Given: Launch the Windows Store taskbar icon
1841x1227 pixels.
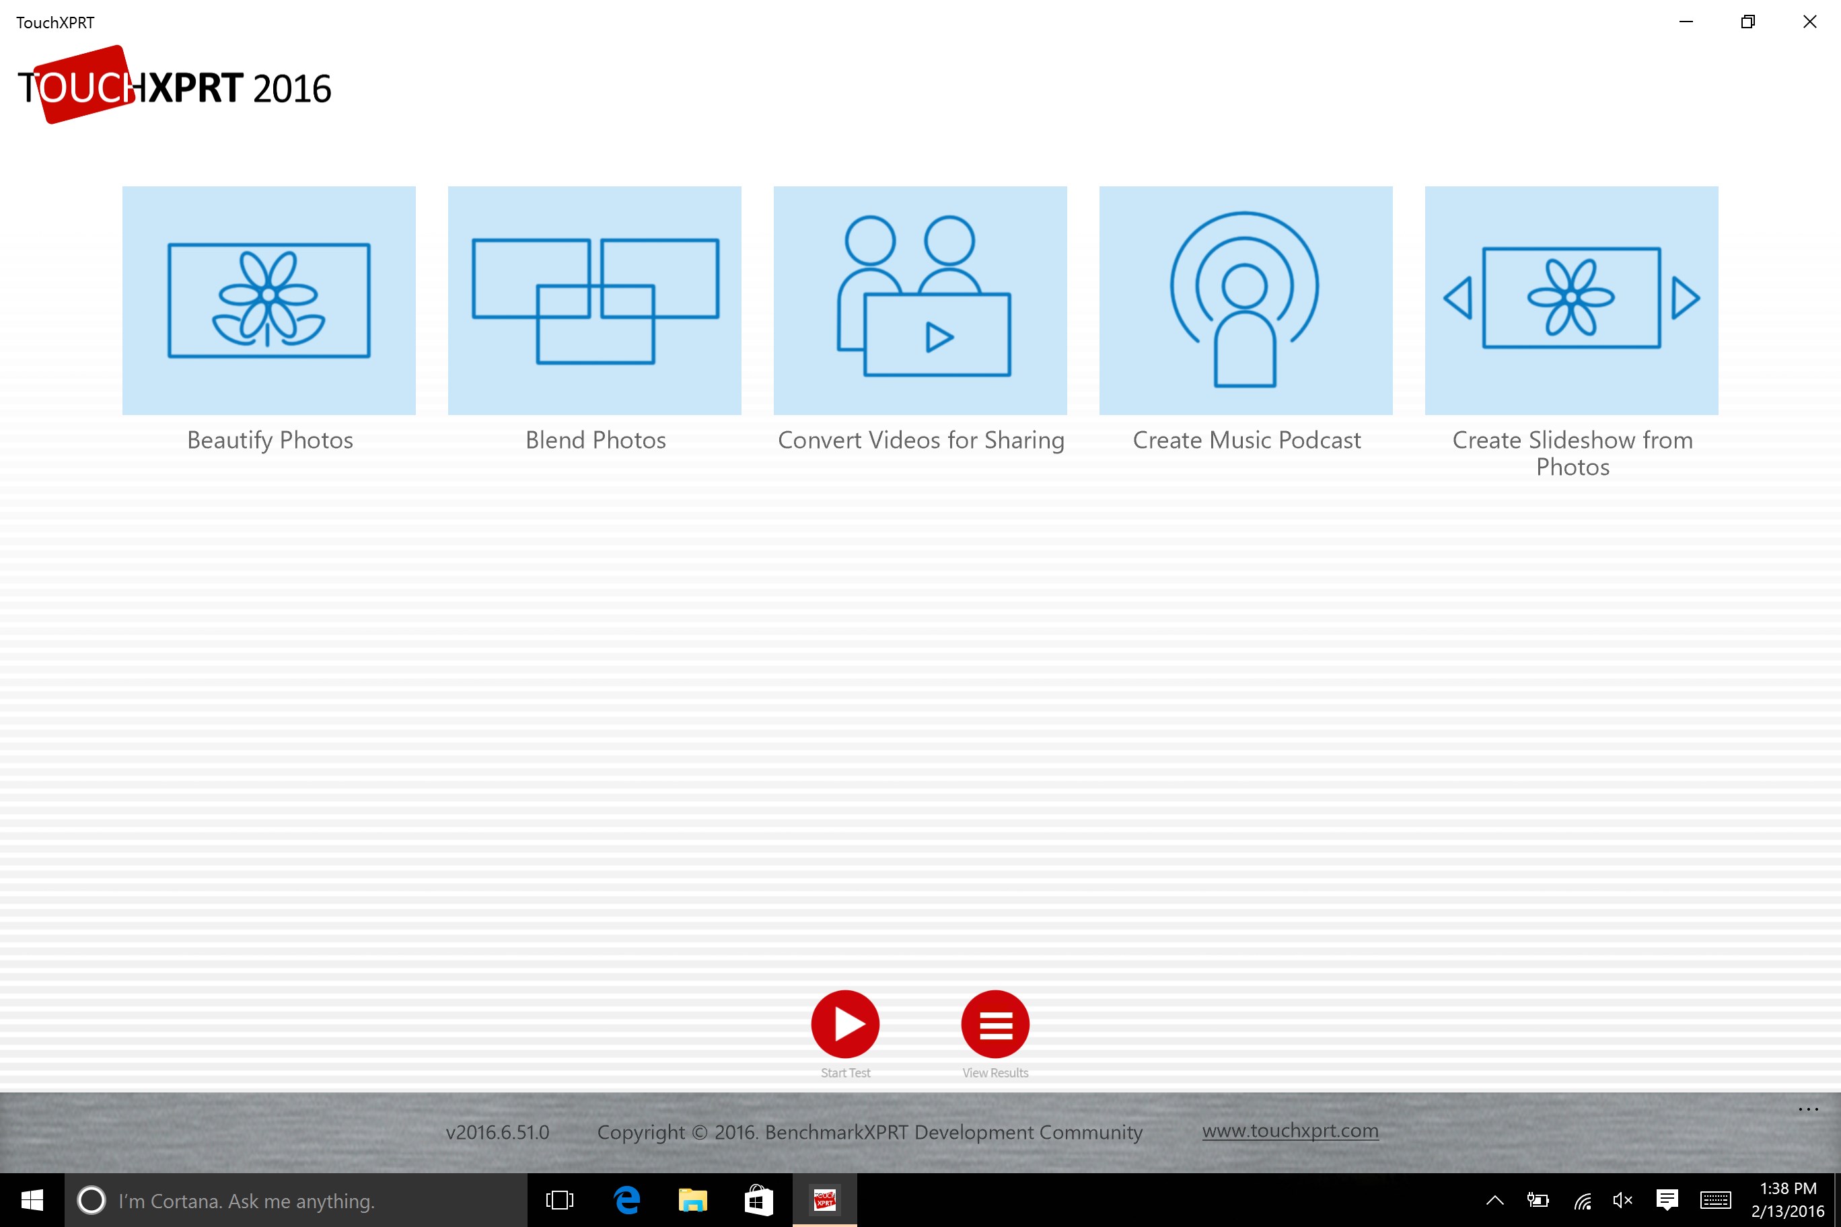Looking at the screenshot, I should (758, 1199).
